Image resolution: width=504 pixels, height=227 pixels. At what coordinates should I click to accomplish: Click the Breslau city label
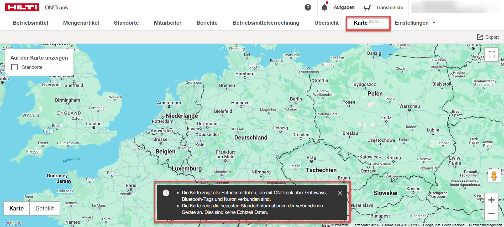click(x=350, y=133)
